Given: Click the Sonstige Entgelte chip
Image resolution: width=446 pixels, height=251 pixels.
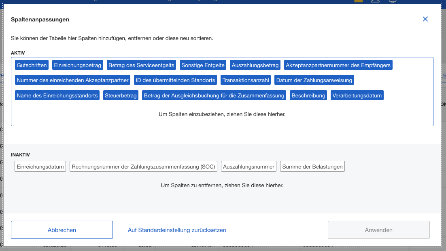Looking at the screenshot, I should [x=202, y=65].
